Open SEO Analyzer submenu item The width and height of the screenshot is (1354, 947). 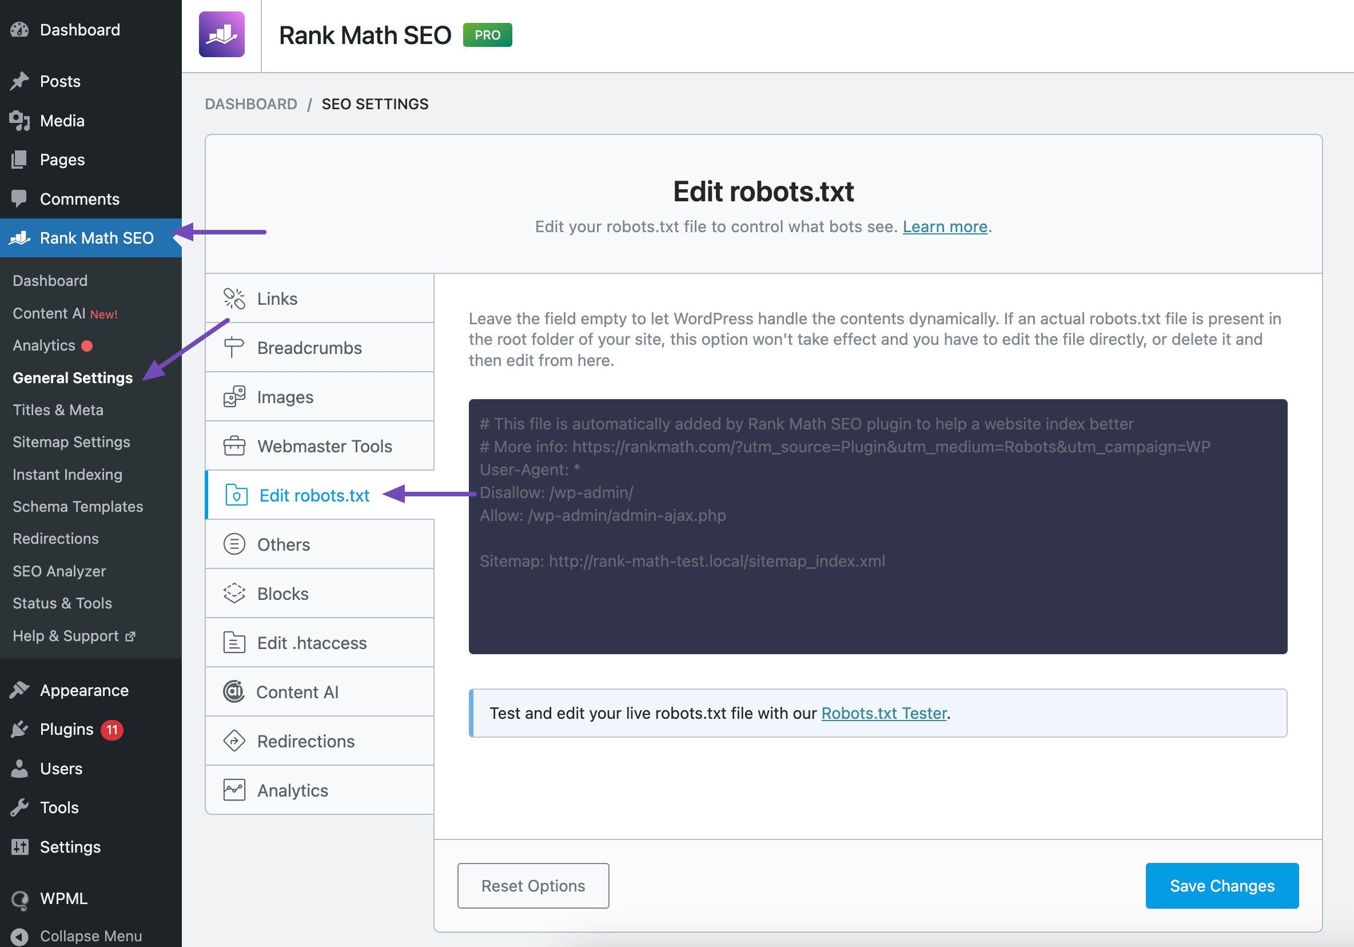59,571
